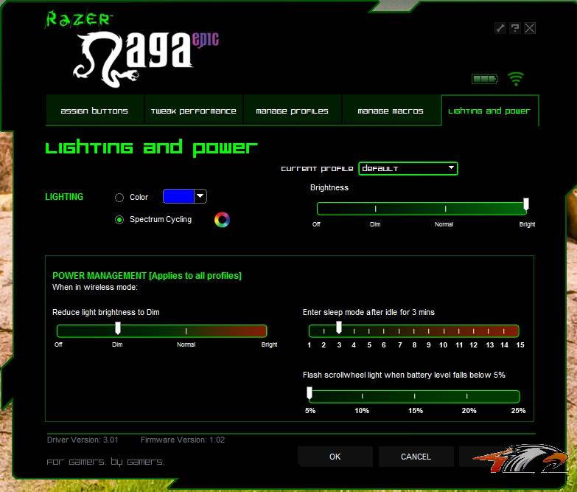
Task: Click the Razer Naga Epic logo
Action: (x=146, y=59)
